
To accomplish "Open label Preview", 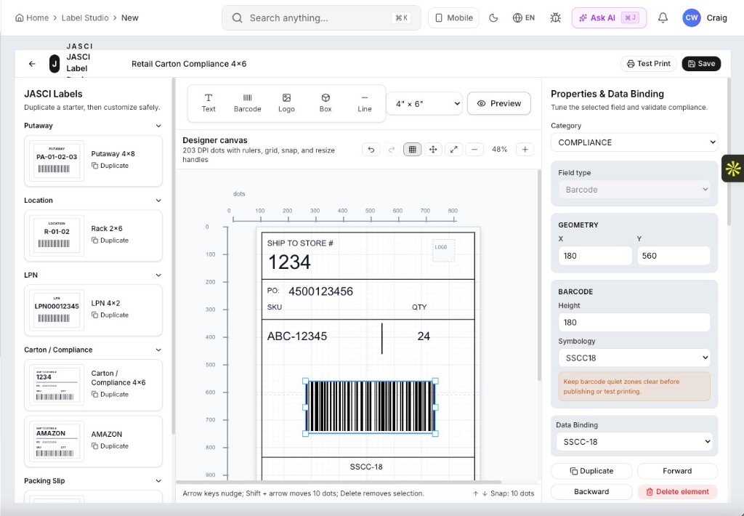I will coord(498,103).
